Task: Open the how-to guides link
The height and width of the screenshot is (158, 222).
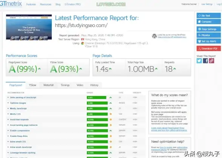Action: click(166, 147)
